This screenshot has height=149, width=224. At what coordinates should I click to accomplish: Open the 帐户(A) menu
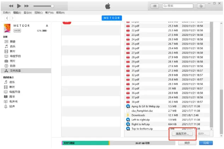pos(50,12)
